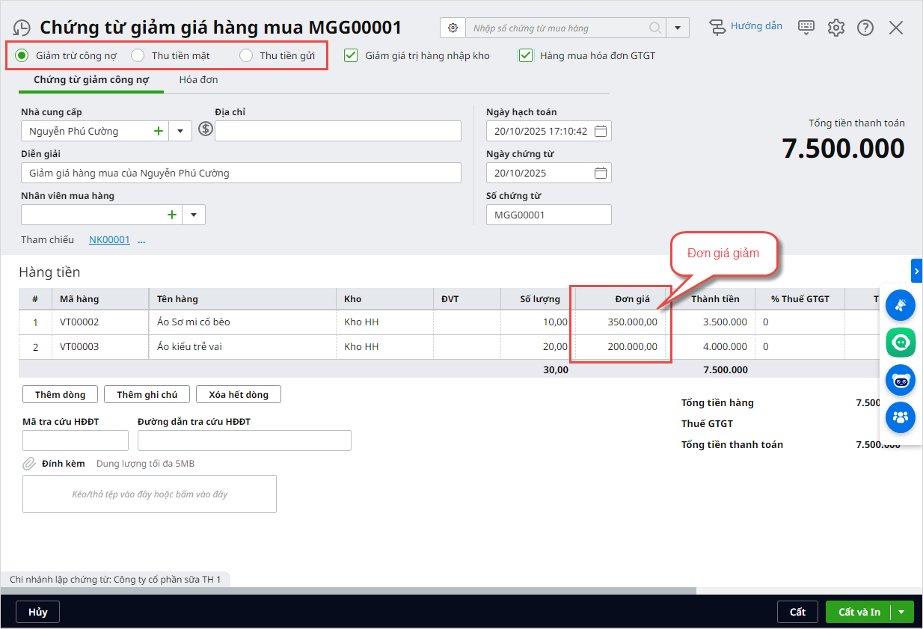Switch to the Hóa đơn tab
Screen dimensions: 923x629
point(198,79)
